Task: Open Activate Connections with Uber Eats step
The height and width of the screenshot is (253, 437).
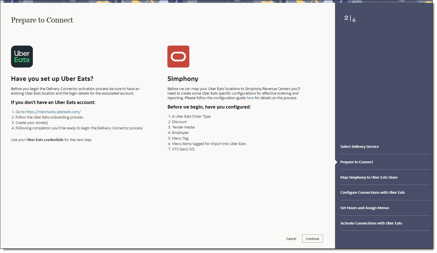Action: [x=371, y=223]
